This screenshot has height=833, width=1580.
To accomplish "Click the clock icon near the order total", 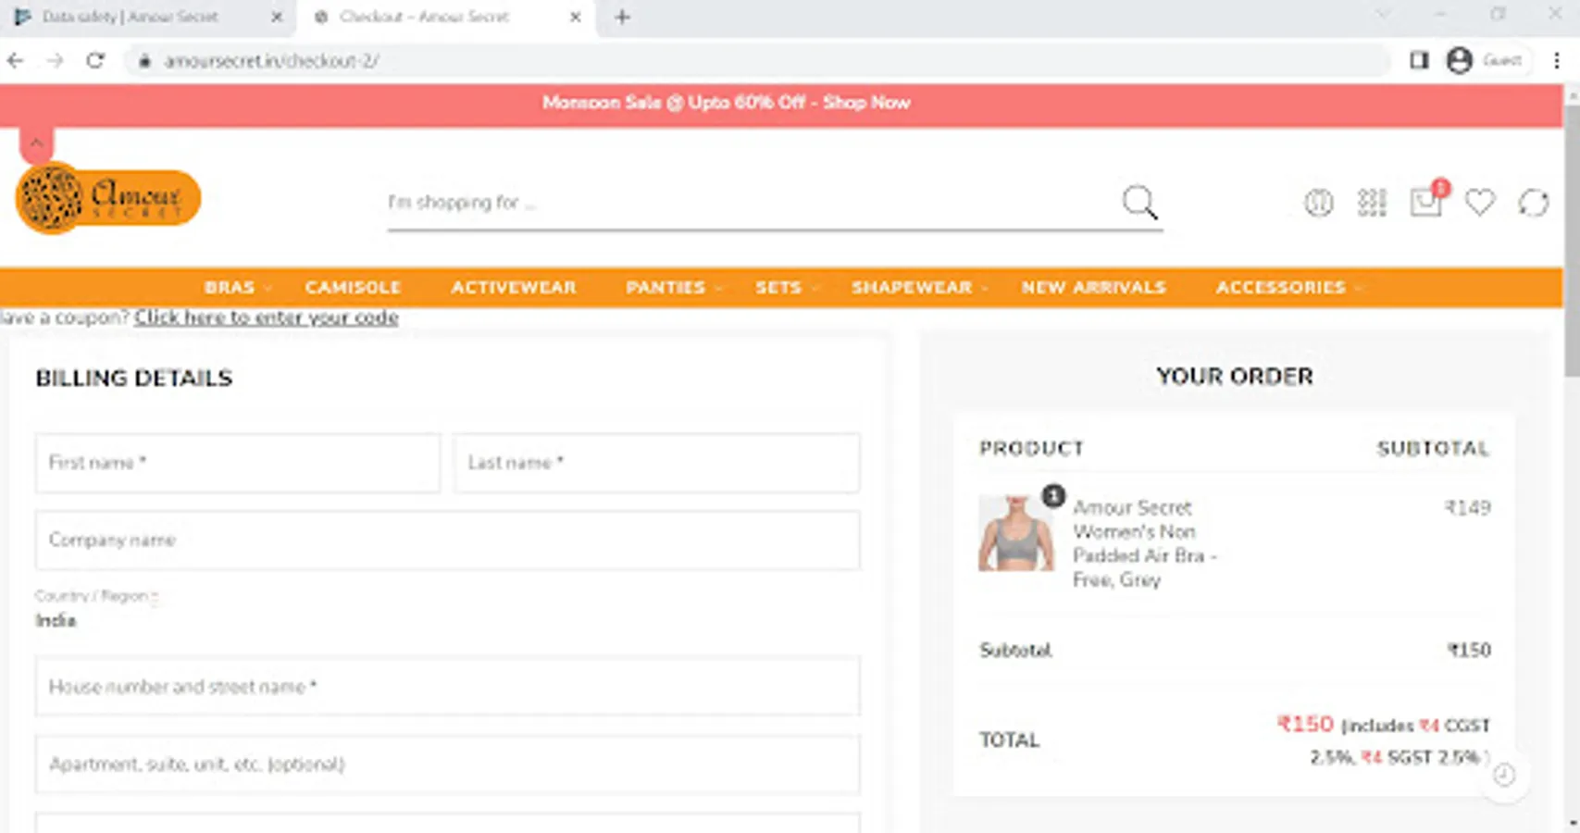I will (1504, 775).
